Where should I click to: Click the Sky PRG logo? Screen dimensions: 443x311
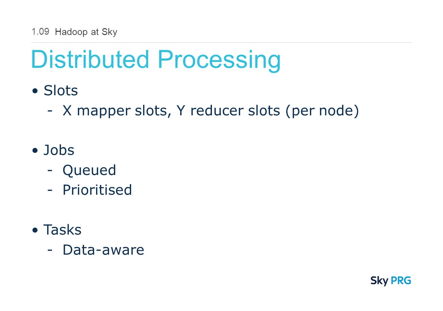click(391, 281)
